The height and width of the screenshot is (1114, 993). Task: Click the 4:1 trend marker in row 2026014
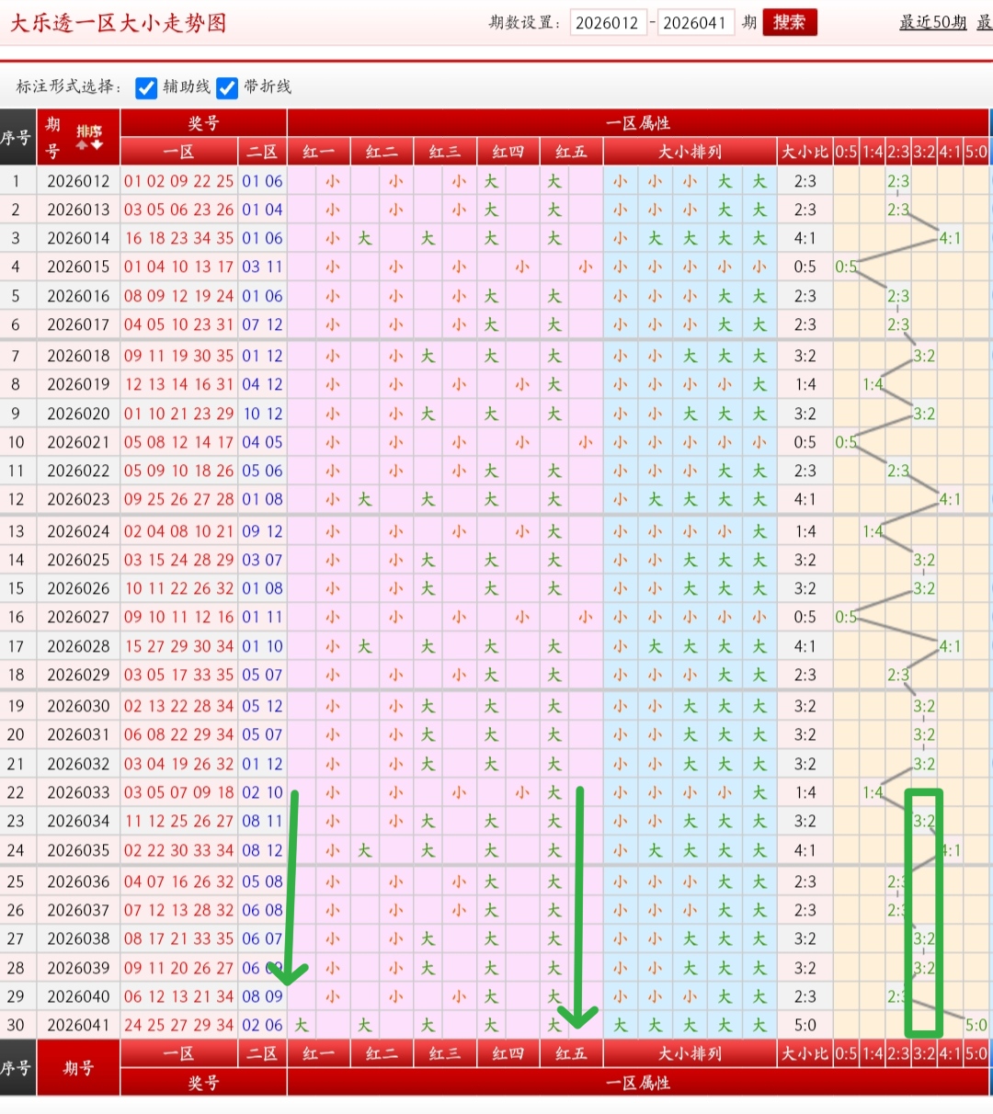tap(950, 238)
